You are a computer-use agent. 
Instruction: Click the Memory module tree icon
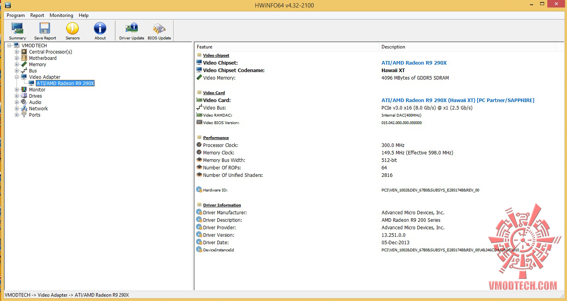[24, 64]
